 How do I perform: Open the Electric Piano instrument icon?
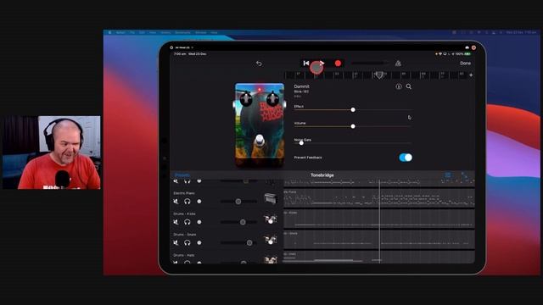(271, 198)
